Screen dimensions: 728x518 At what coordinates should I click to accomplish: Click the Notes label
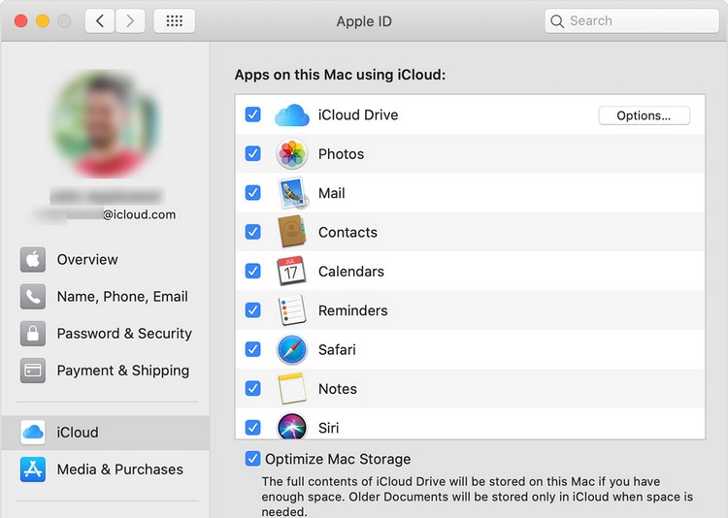point(338,389)
